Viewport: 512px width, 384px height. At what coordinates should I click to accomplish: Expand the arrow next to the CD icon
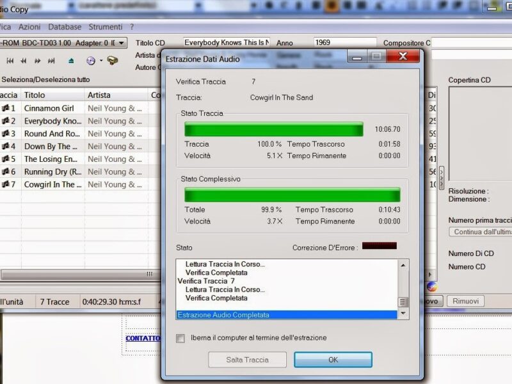pyautogui.click(x=101, y=61)
